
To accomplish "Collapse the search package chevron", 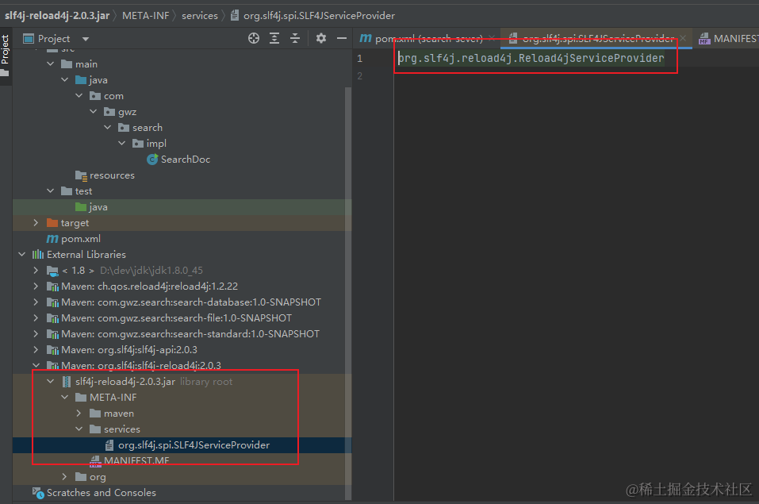I will (x=107, y=128).
